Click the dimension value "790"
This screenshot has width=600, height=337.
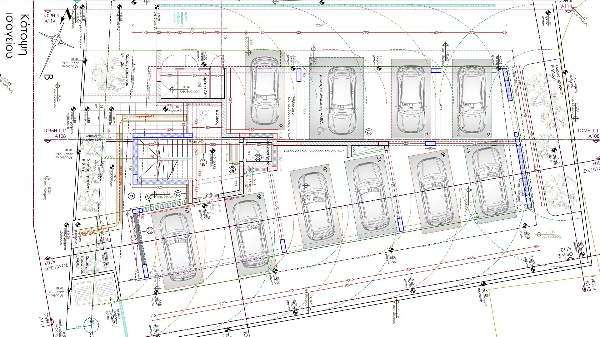click(x=366, y=32)
